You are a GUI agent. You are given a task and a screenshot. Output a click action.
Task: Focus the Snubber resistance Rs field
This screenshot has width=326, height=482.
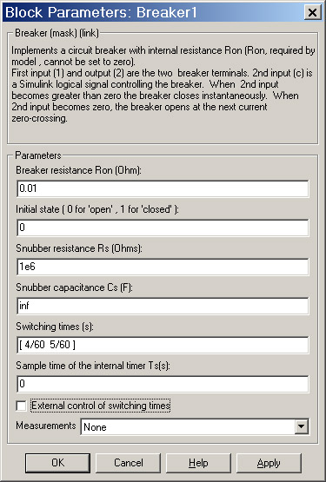click(163, 267)
